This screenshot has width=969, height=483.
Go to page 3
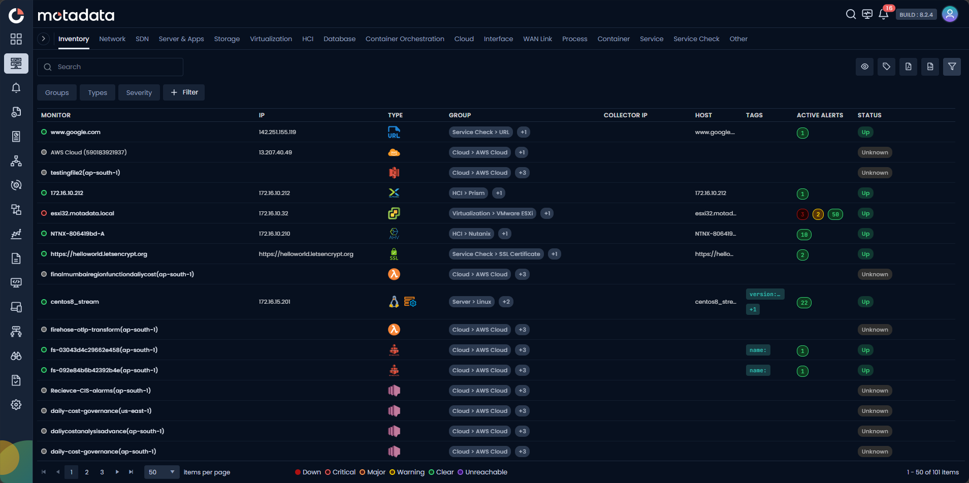(102, 472)
